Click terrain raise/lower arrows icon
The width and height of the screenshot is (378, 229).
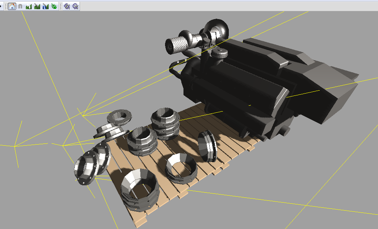pyautogui.click(x=29, y=6)
